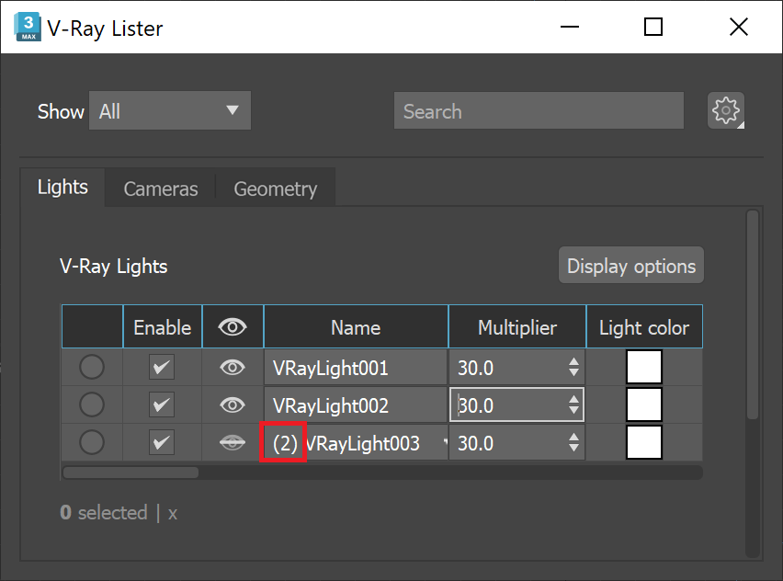Click the 30.0 multiplier value of VRayLight002
Screen dimensions: 783x581
(475, 405)
